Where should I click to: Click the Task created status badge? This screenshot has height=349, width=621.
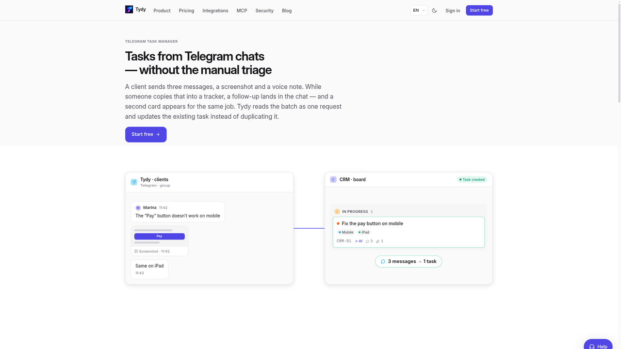pyautogui.click(x=472, y=179)
